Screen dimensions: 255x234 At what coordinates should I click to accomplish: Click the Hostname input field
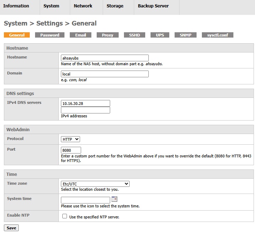click(104, 58)
